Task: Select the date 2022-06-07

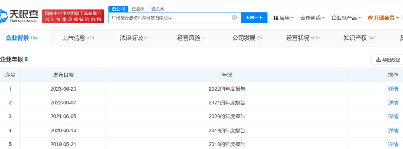Action: pos(63,103)
